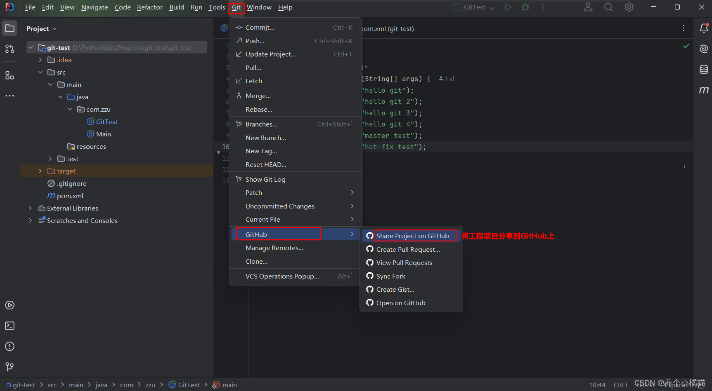
Task: Choose Push... in Git menu
Action: (295, 41)
